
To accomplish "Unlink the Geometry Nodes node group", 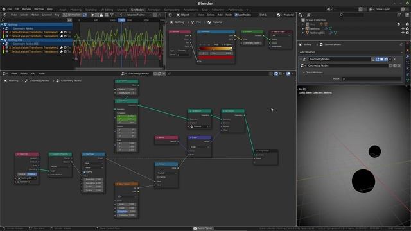I will (x=399, y=65).
